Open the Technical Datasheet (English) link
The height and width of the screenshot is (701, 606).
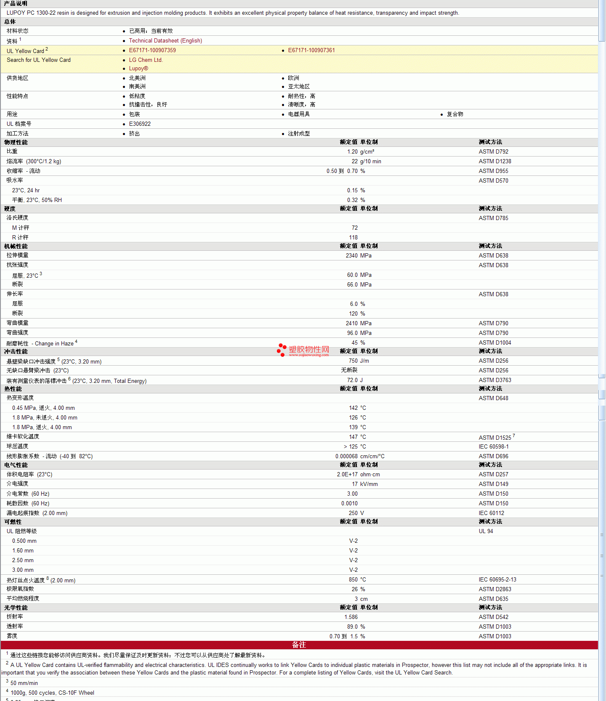tap(165, 41)
